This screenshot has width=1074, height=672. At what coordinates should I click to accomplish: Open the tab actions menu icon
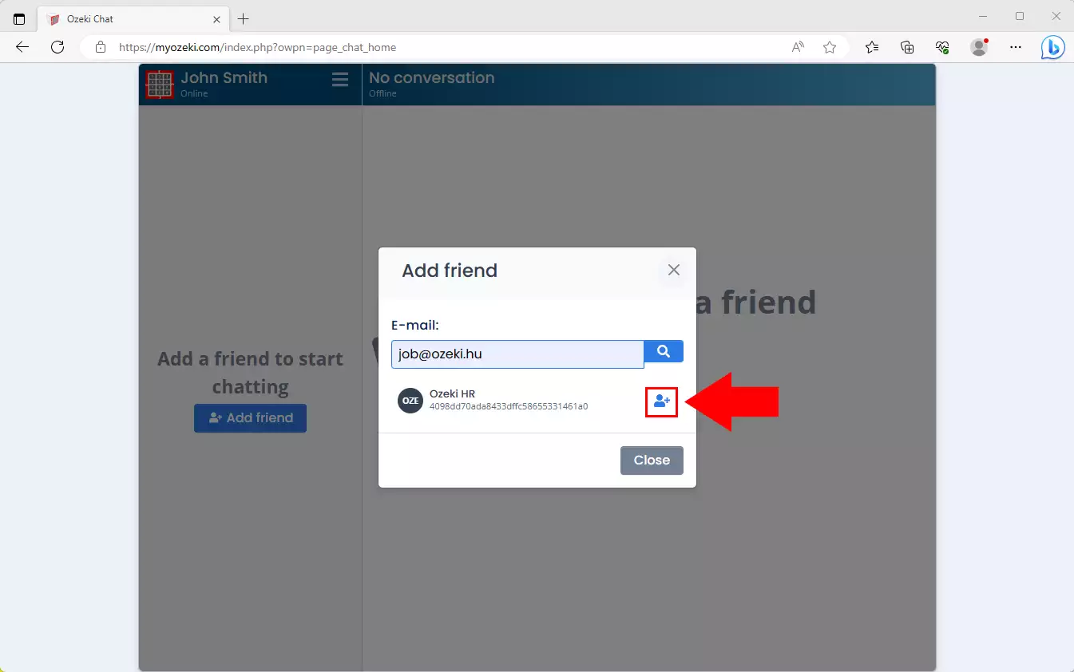tap(19, 19)
